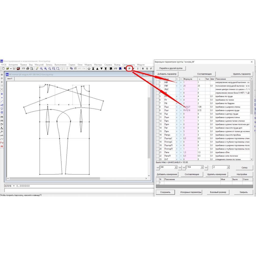Select the red M tool in left sidebar
The image size is (256, 256).
[2, 146]
